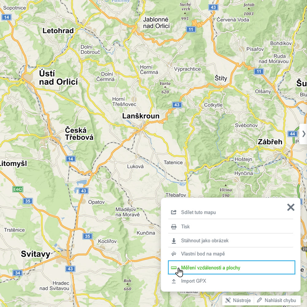
Task: Click the road 44 shield near Zábřeh
Action: click(x=292, y=134)
